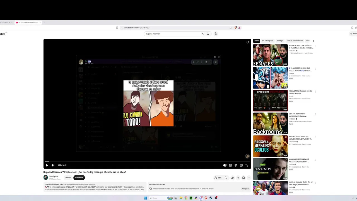Seek on the video progress bar

click(x=147, y=161)
